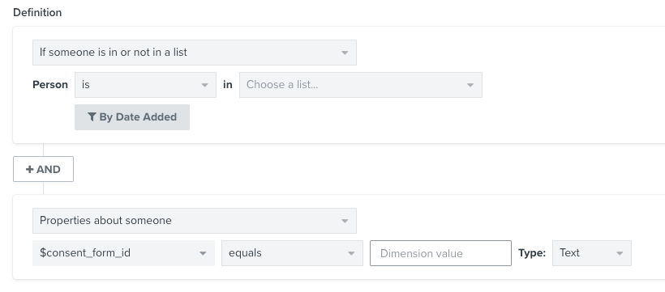Image resolution: width=665 pixels, height=292 pixels.
Task: Open the Type dropdown showing Text
Action: (x=592, y=253)
